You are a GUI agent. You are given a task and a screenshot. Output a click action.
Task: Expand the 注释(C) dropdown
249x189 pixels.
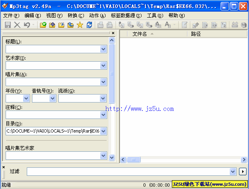click(104, 115)
